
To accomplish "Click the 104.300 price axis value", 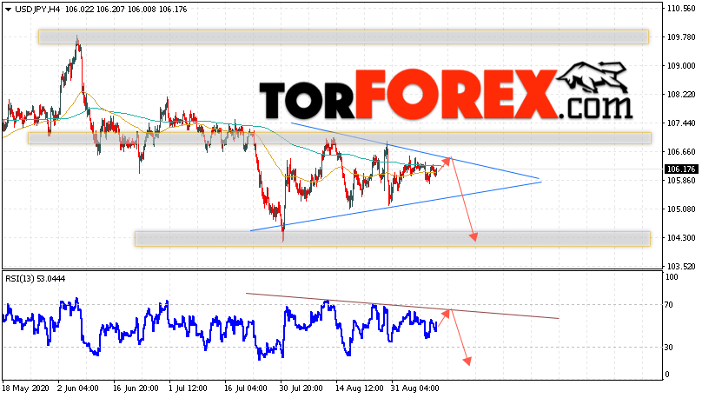I will [x=681, y=238].
